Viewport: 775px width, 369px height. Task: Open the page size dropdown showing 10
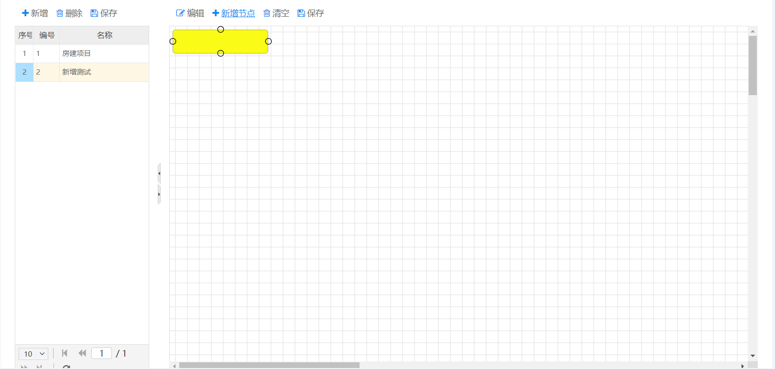pos(33,354)
